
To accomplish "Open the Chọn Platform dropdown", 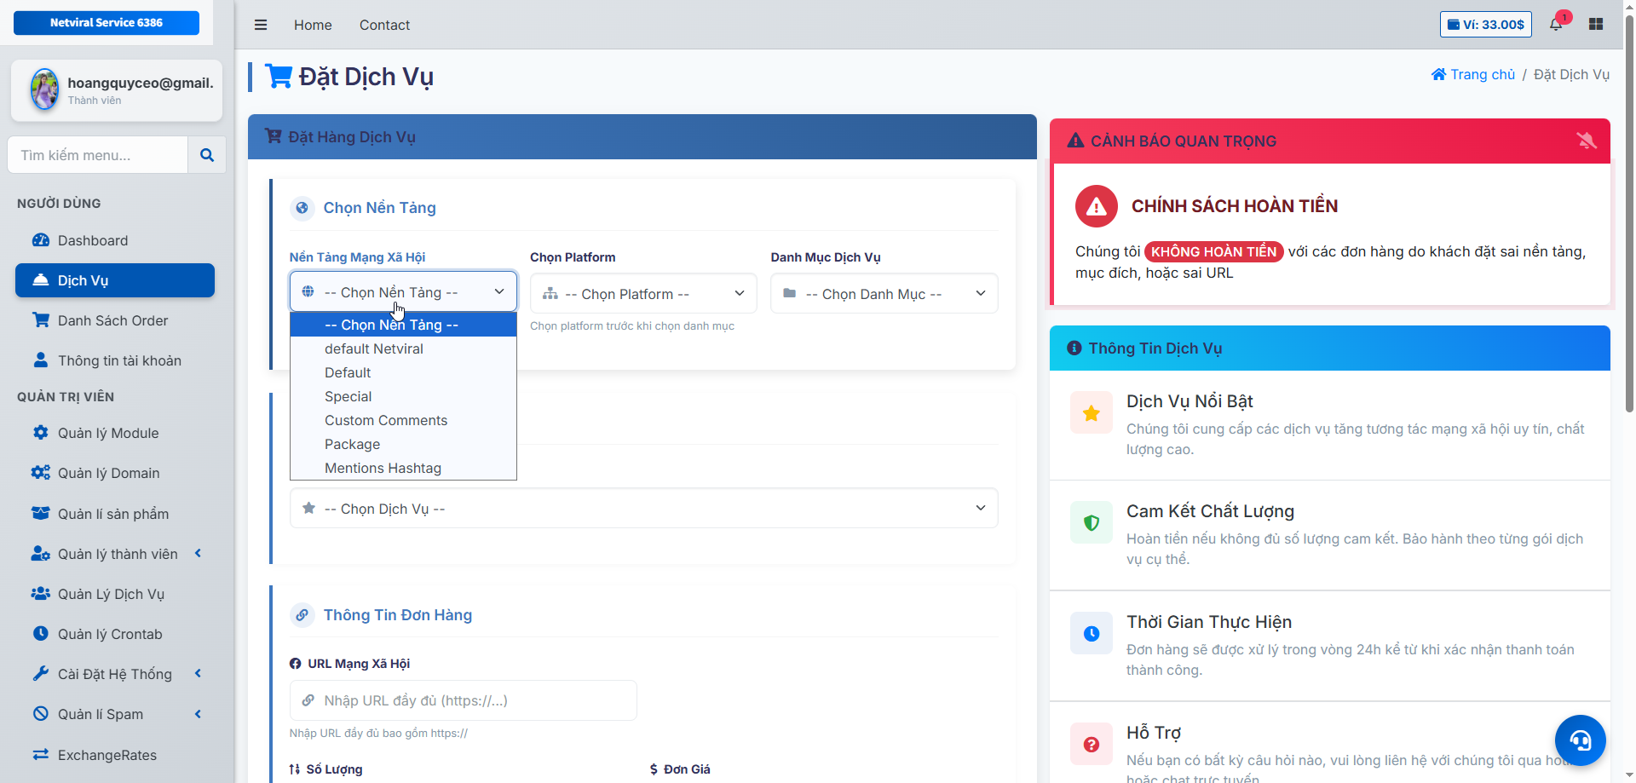I will pos(643,294).
